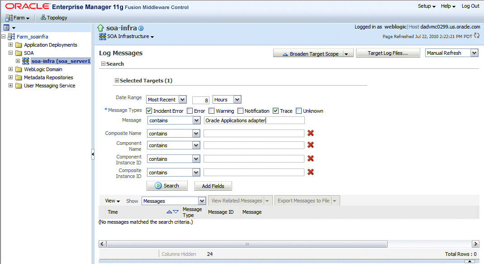This screenshot has height=264, width=484.
Task: Open the Setup menu
Action: tap(427, 6)
